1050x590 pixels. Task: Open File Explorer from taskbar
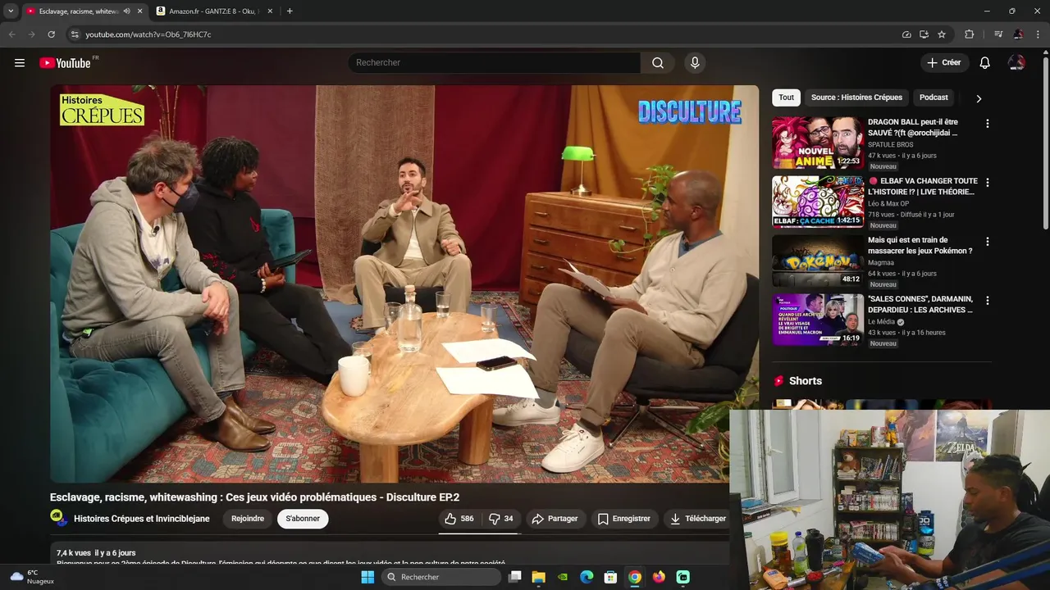coord(538,577)
